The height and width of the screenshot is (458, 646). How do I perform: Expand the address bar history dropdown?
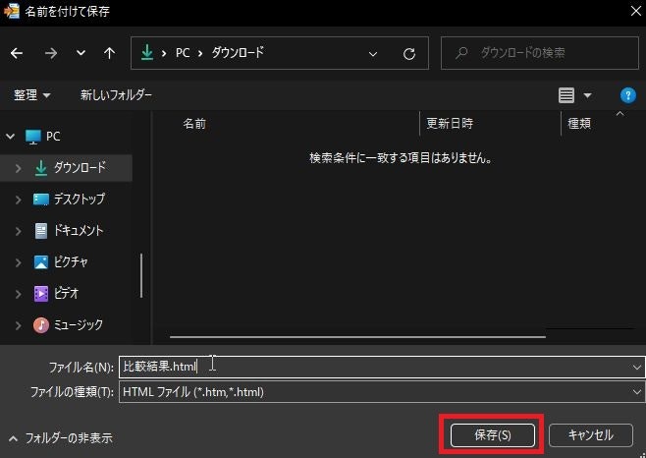[373, 54]
